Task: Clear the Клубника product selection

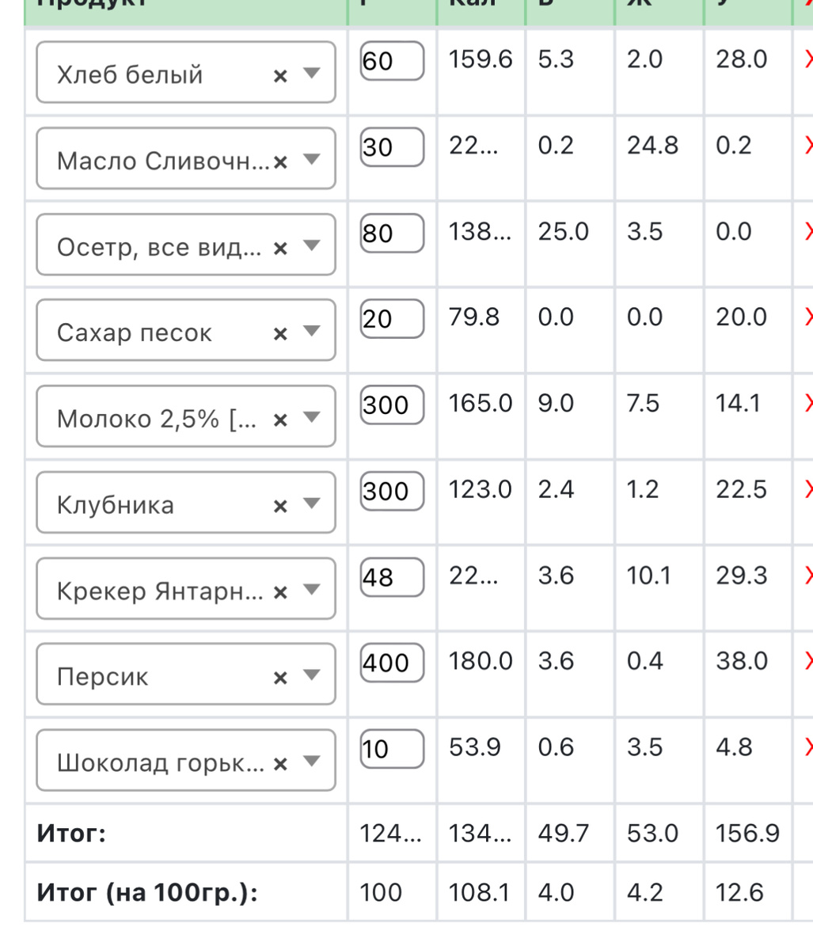Action: click(x=279, y=507)
